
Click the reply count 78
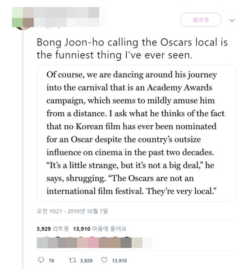point(51,261)
